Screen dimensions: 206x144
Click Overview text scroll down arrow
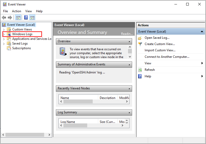pyautogui.click(x=130, y=57)
